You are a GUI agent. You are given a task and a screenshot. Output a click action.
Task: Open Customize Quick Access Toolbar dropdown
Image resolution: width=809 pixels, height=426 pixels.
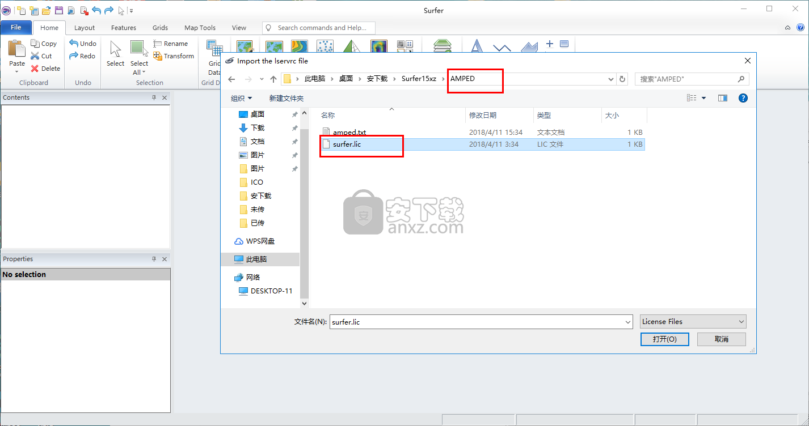click(x=131, y=10)
